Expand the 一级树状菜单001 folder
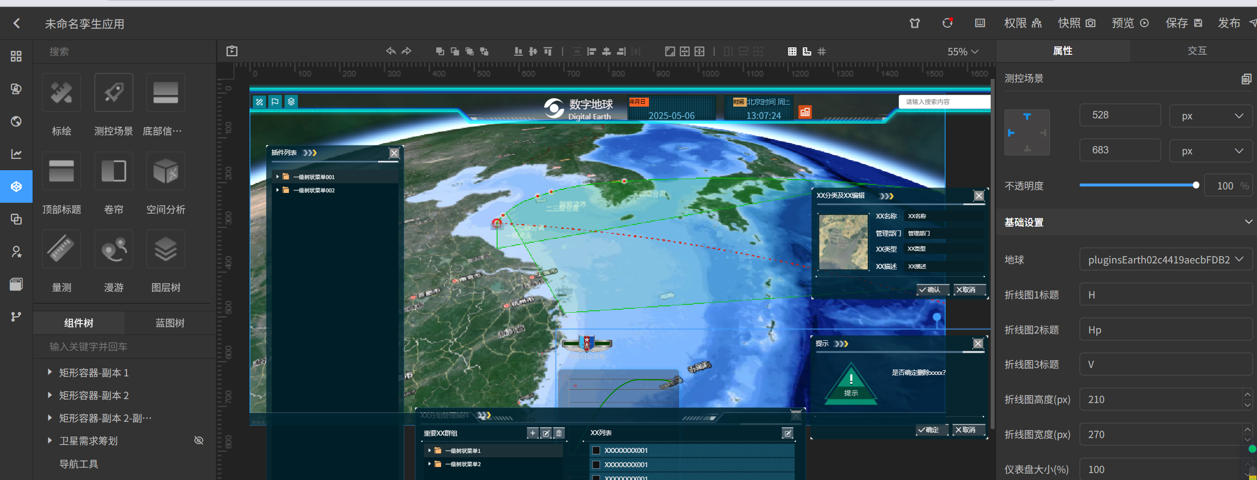This screenshot has width=1257, height=480. point(278,177)
